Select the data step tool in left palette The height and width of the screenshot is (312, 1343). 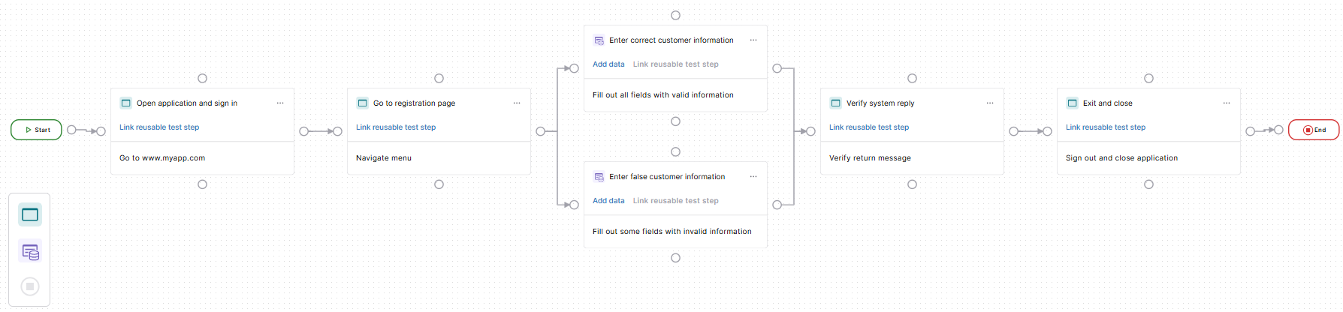tap(30, 252)
